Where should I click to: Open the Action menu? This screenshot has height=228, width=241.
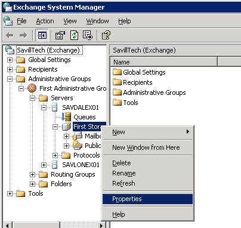[x=45, y=21]
